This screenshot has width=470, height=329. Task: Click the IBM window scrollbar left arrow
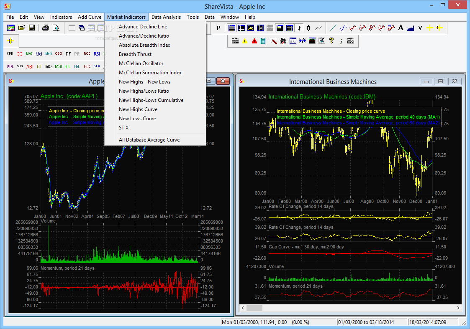tap(243, 308)
